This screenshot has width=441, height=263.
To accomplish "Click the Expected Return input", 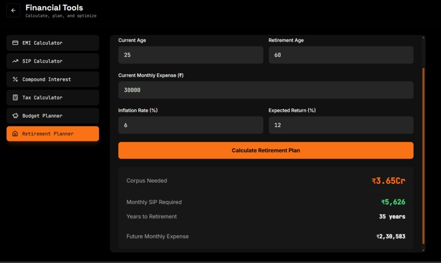I will [x=341, y=125].
